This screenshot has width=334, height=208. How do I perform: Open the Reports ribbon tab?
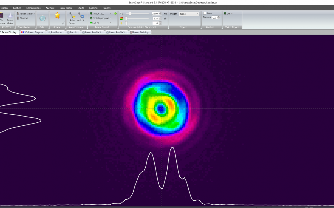tap(106, 8)
